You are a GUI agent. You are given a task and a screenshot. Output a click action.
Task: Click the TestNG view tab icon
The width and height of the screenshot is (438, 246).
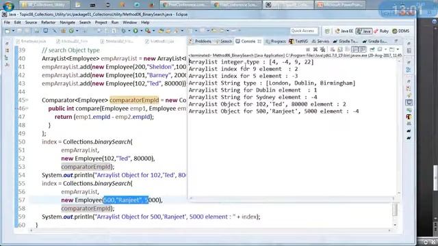tap(292, 41)
